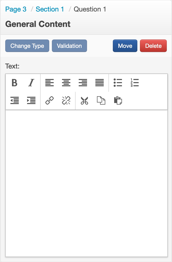The width and height of the screenshot is (172, 262).
Task: Align text to the left
Action: click(50, 83)
